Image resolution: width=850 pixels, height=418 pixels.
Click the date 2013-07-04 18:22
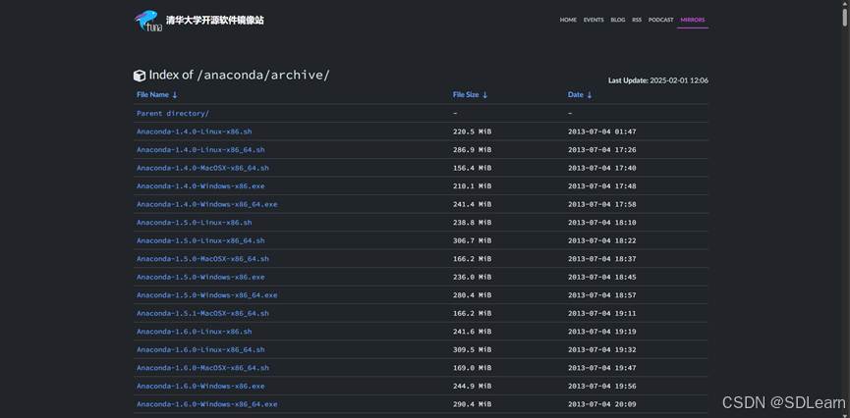click(x=601, y=240)
